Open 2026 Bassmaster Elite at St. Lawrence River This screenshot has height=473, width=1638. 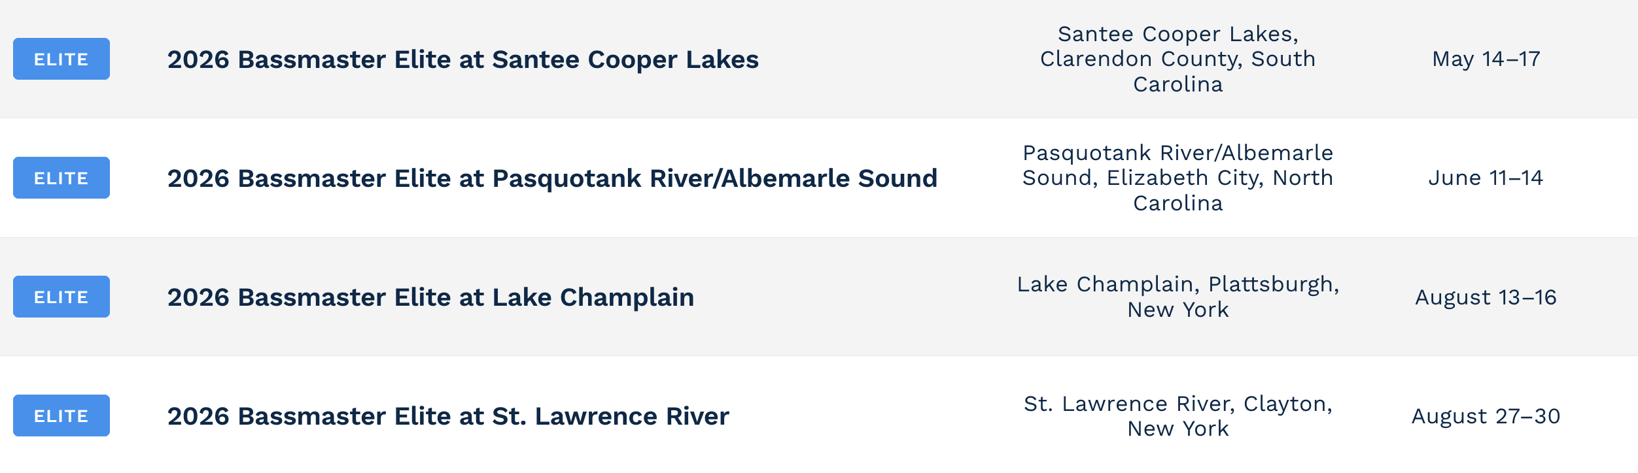[x=448, y=416]
